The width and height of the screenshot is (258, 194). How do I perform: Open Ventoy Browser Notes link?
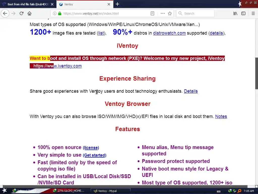click(x=221, y=116)
